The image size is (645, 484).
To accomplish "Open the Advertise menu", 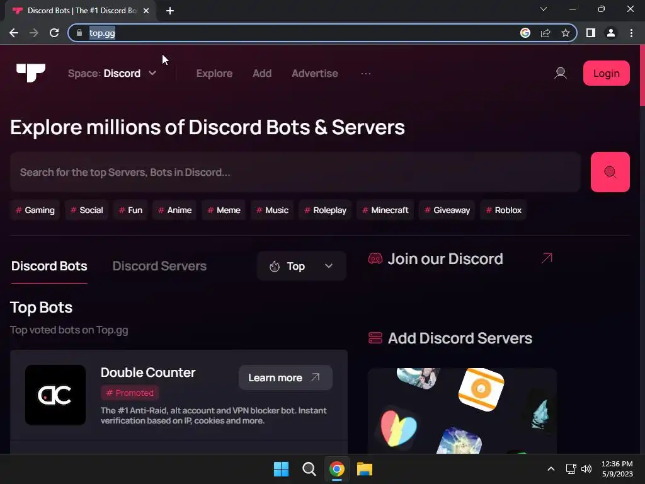I will (315, 73).
